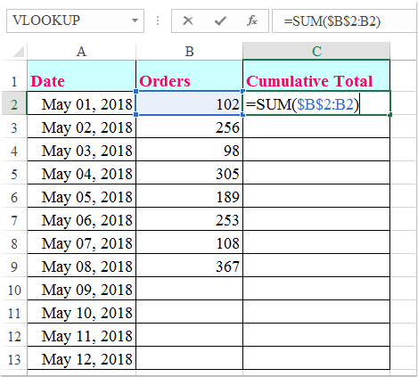Viewport: 418px width, 377px height.
Task: Click the fill handle of cell C2
Action: click(389, 114)
